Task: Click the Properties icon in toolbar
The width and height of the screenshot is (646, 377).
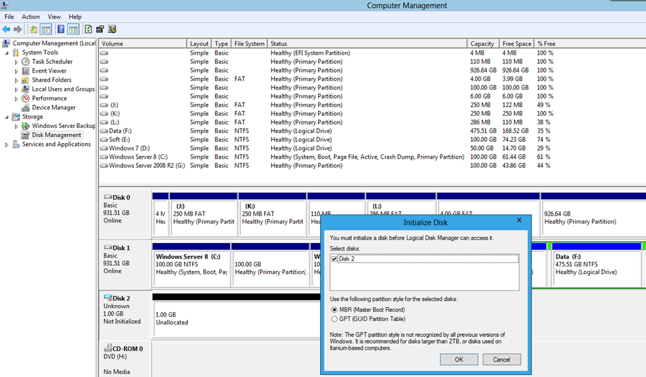Action: click(100, 29)
